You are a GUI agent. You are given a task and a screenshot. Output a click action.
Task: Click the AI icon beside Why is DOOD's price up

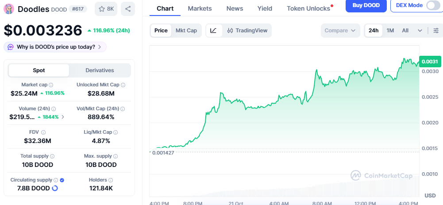(x=11, y=47)
